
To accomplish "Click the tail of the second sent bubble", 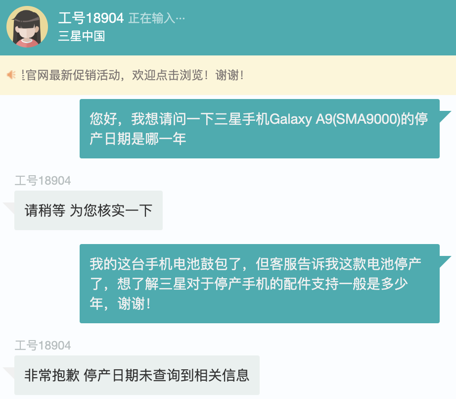I will (x=445, y=262).
